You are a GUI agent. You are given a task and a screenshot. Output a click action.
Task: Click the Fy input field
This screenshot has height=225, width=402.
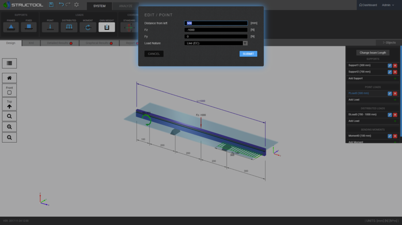(216, 36)
